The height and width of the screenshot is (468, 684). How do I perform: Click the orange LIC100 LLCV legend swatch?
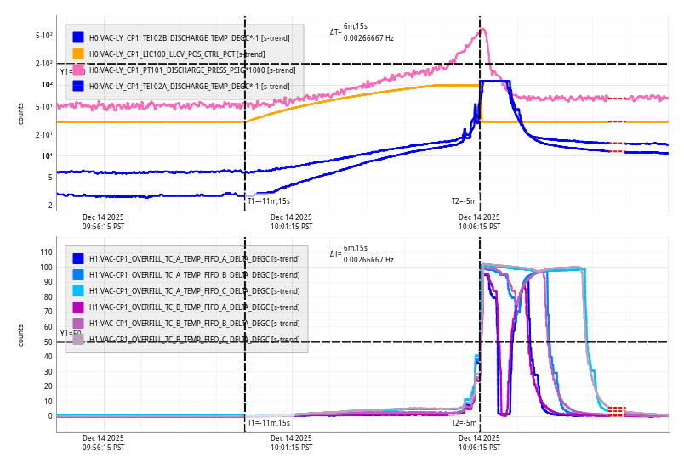click(x=78, y=54)
